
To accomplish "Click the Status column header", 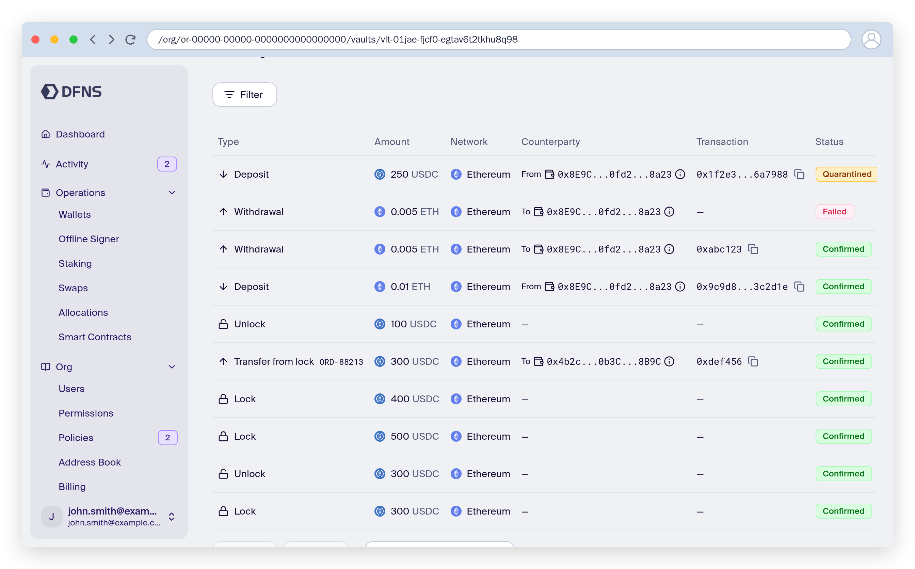I will [829, 142].
